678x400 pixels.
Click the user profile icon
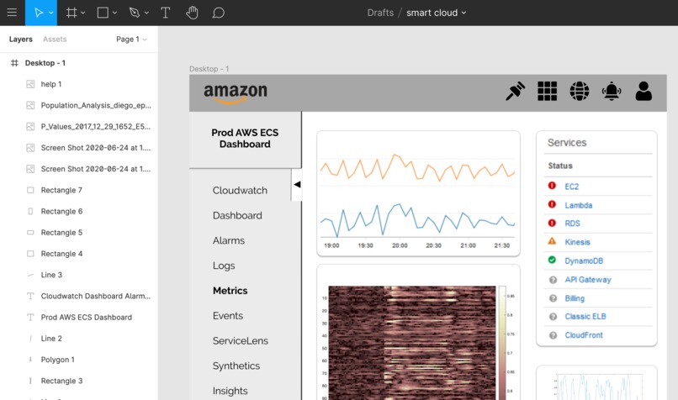click(644, 91)
